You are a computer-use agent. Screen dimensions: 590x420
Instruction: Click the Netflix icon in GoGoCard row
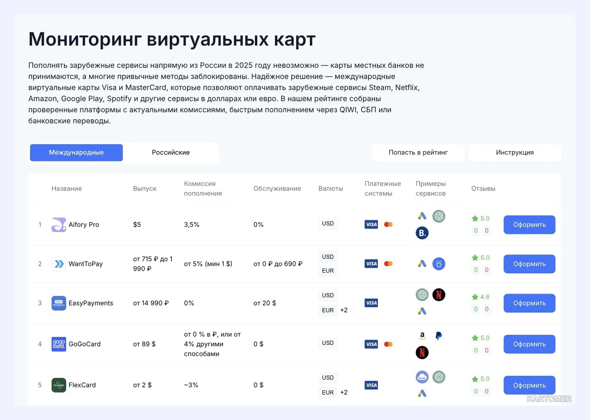[x=422, y=353]
